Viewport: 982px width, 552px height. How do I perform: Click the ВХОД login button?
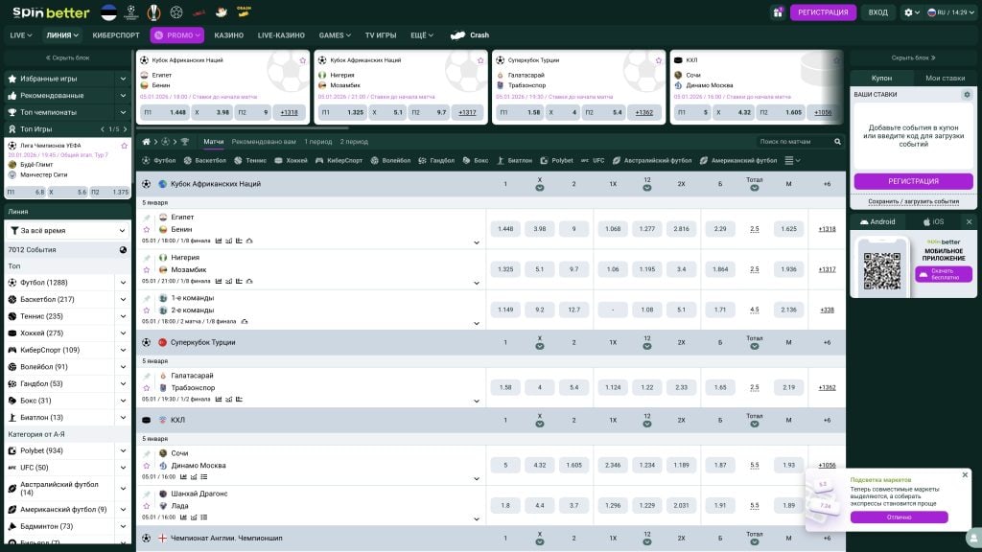click(877, 12)
